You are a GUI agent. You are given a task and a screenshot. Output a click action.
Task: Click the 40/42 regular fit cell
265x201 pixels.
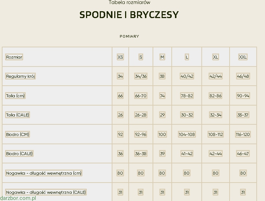[187, 76]
